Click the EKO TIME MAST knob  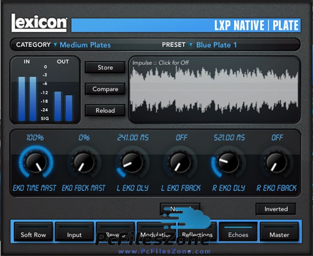pos(35,163)
